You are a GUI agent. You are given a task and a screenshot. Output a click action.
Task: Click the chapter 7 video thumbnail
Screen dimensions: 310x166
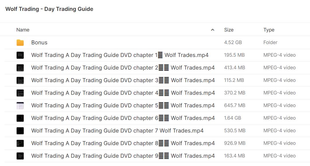(x=20, y=131)
